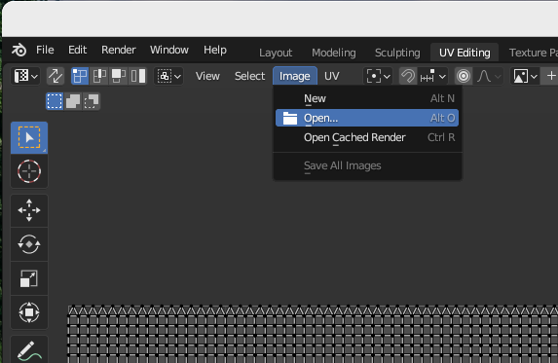The image size is (558, 363).
Task: Activate the Rotate tool
Action: tap(29, 244)
